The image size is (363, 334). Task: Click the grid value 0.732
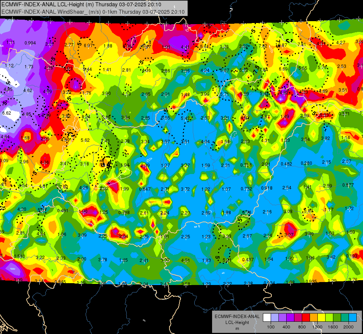[x=246, y=189]
